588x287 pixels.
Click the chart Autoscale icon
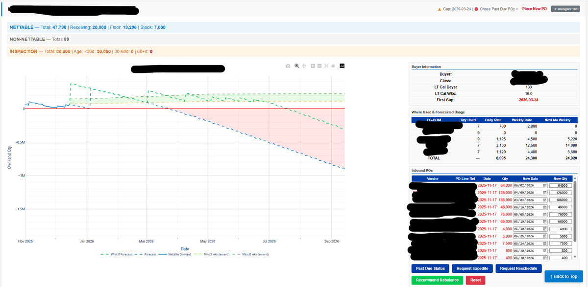[x=326, y=66]
